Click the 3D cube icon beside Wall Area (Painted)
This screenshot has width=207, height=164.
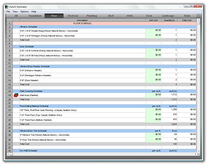[x=16, y=95]
